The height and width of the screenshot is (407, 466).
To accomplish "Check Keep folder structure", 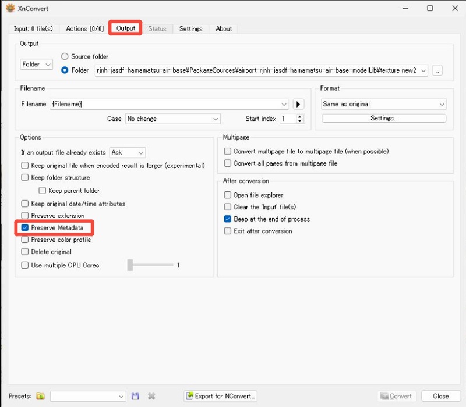I will coord(25,177).
